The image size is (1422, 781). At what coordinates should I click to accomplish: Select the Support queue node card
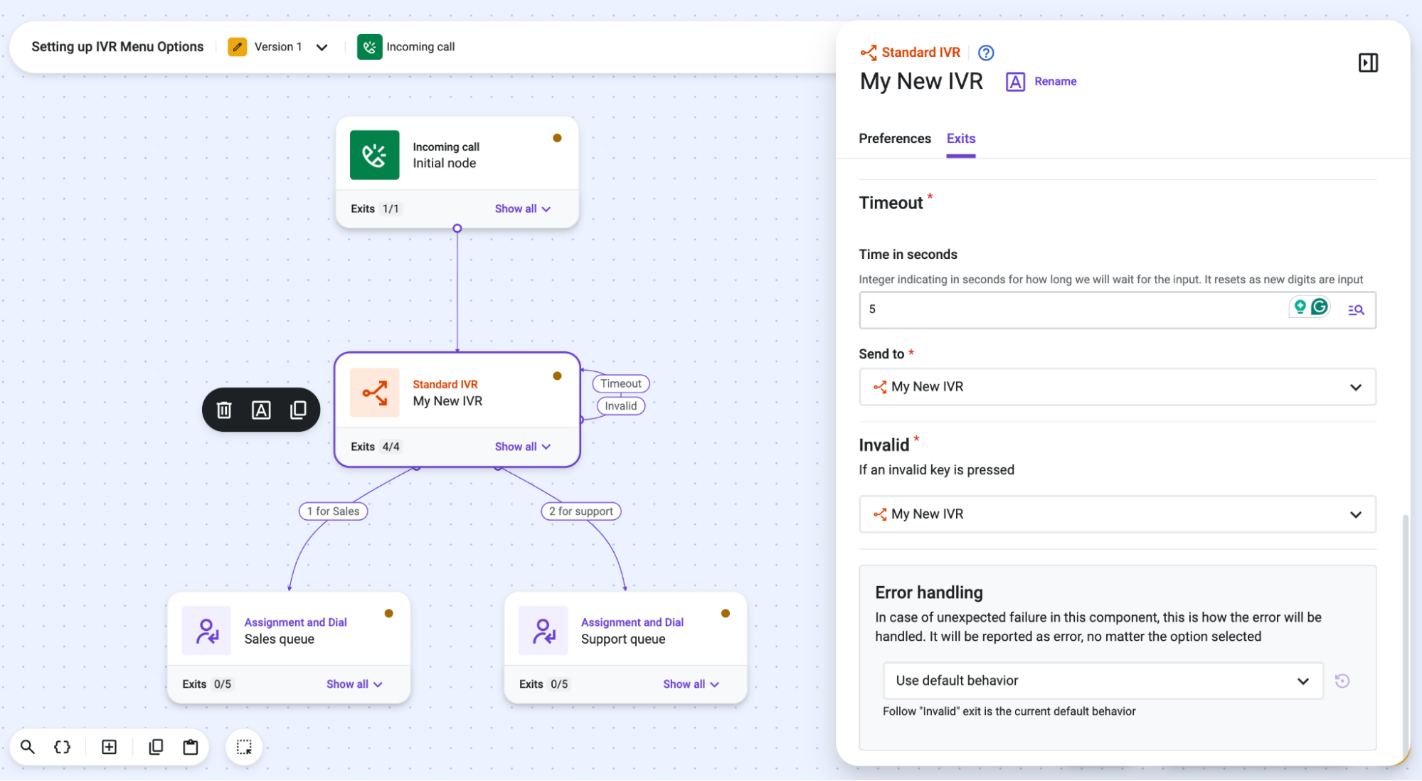pos(625,647)
